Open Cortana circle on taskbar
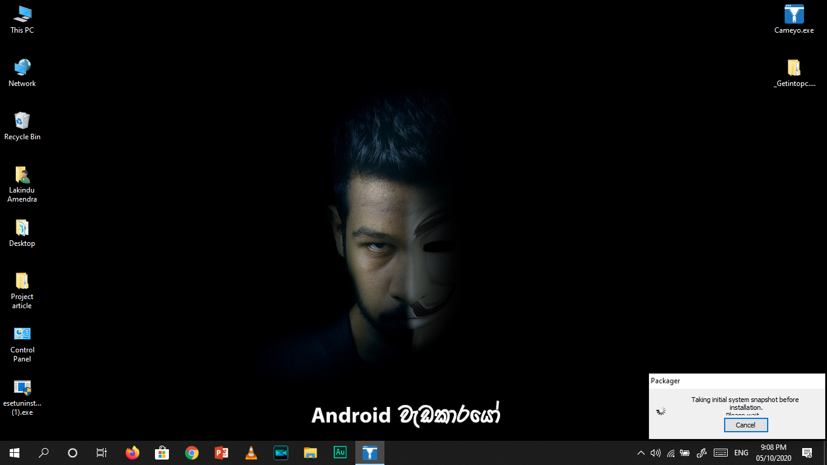Screen dimensions: 827x465 [73, 453]
